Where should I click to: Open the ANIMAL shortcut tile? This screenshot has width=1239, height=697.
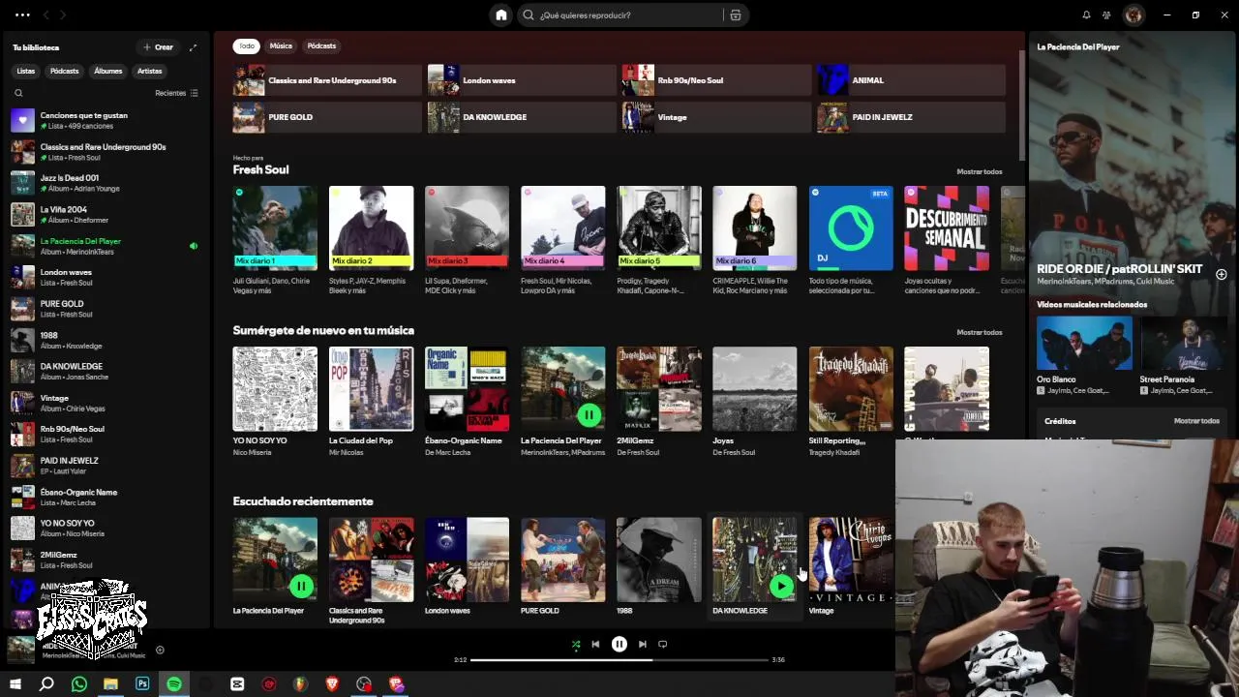click(911, 80)
